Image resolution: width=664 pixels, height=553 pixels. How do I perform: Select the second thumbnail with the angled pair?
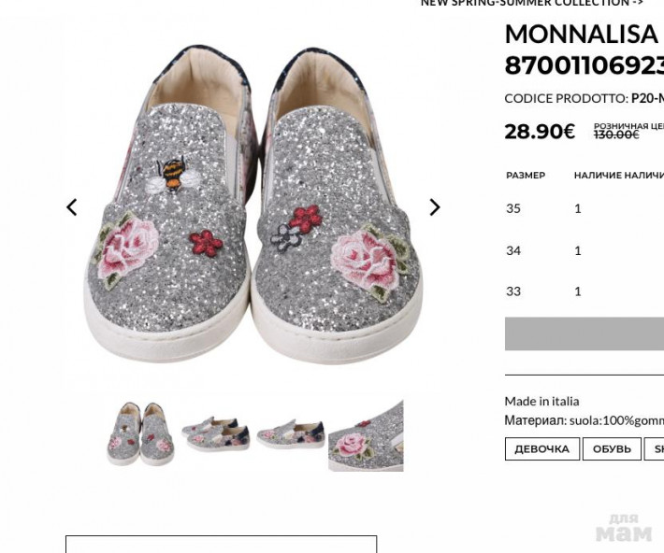point(216,434)
